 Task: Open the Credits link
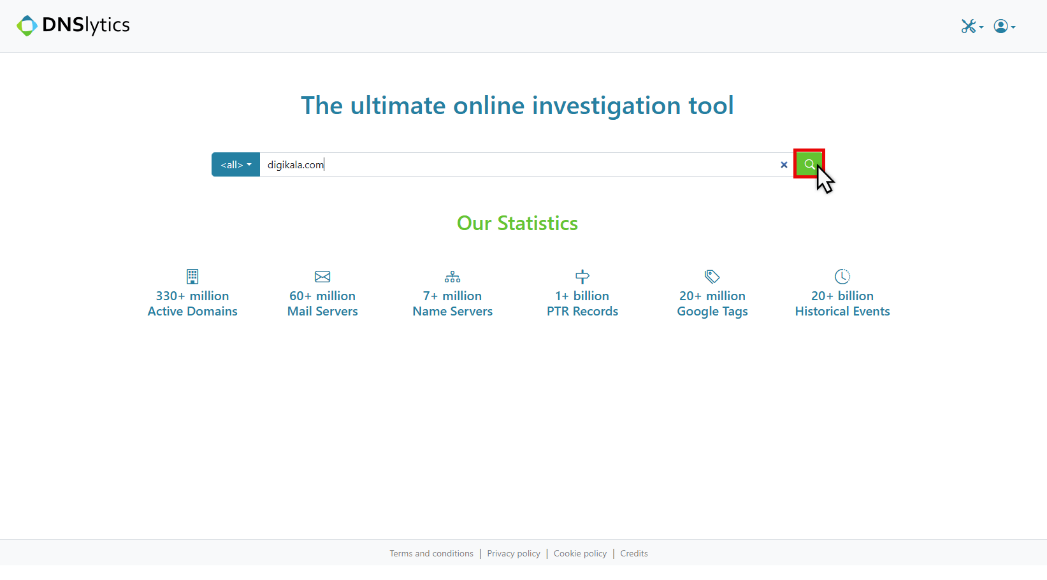pos(634,553)
